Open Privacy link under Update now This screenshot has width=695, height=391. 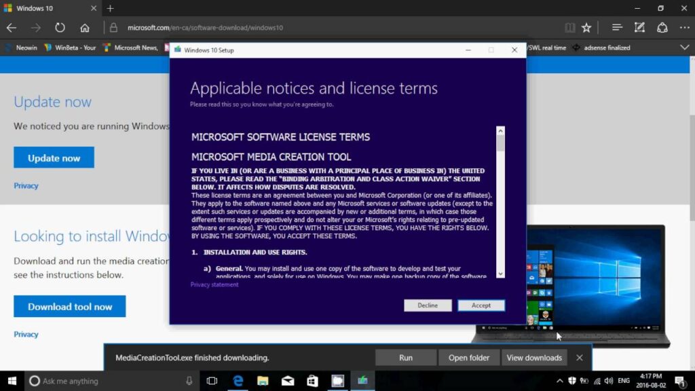pyautogui.click(x=26, y=186)
